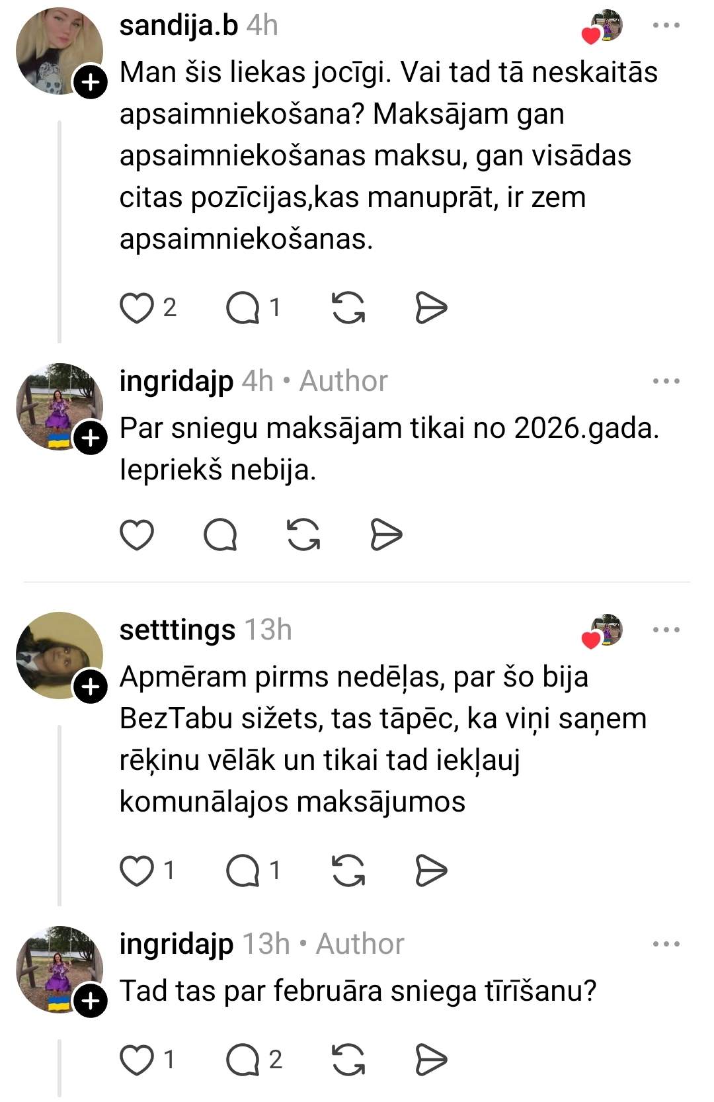
Task: Open more options on ingridajp's 4h reply
Action: pyautogui.click(x=666, y=381)
